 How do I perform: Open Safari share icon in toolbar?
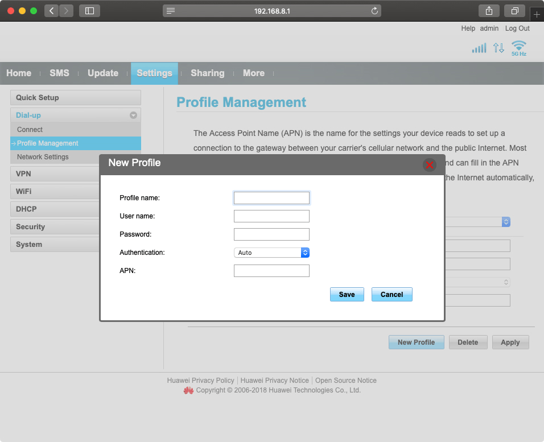point(489,11)
